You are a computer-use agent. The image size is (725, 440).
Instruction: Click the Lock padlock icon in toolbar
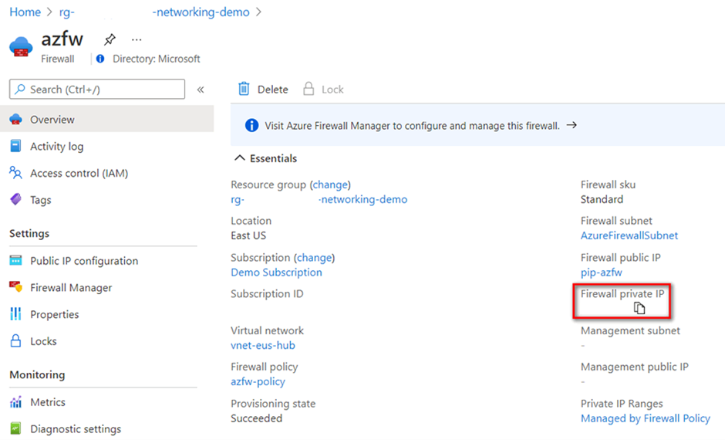tap(309, 89)
